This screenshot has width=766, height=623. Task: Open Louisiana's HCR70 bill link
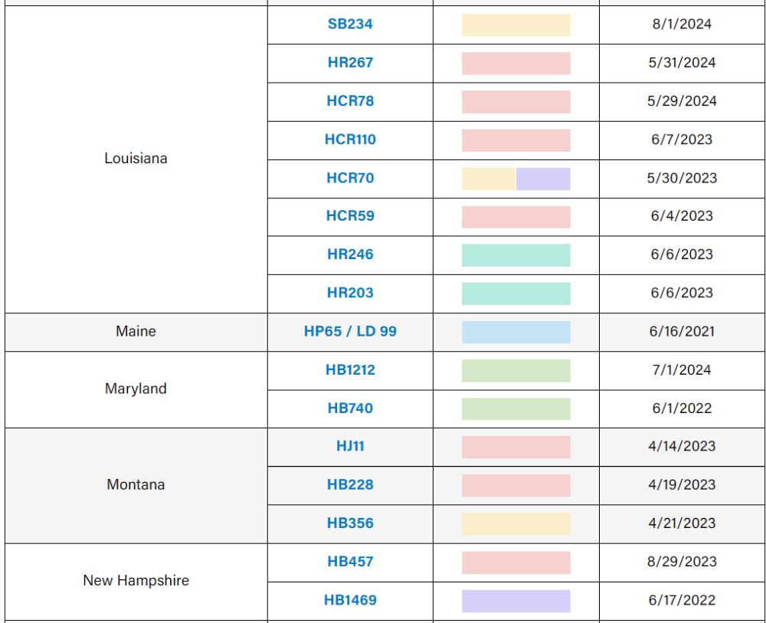pyautogui.click(x=350, y=178)
